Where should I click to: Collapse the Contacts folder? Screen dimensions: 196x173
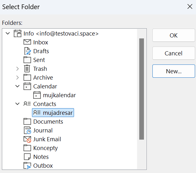click(17, 104)
